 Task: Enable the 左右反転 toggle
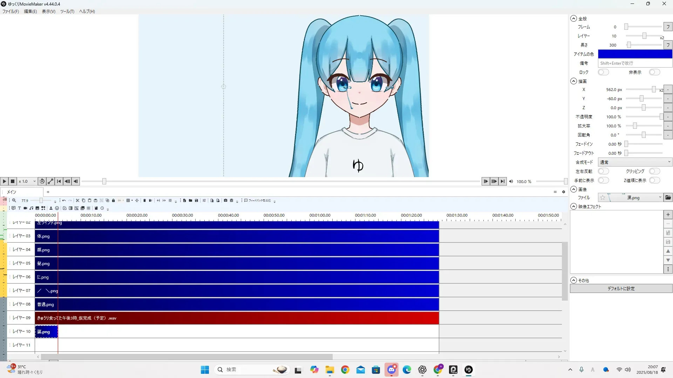point(603,171)
